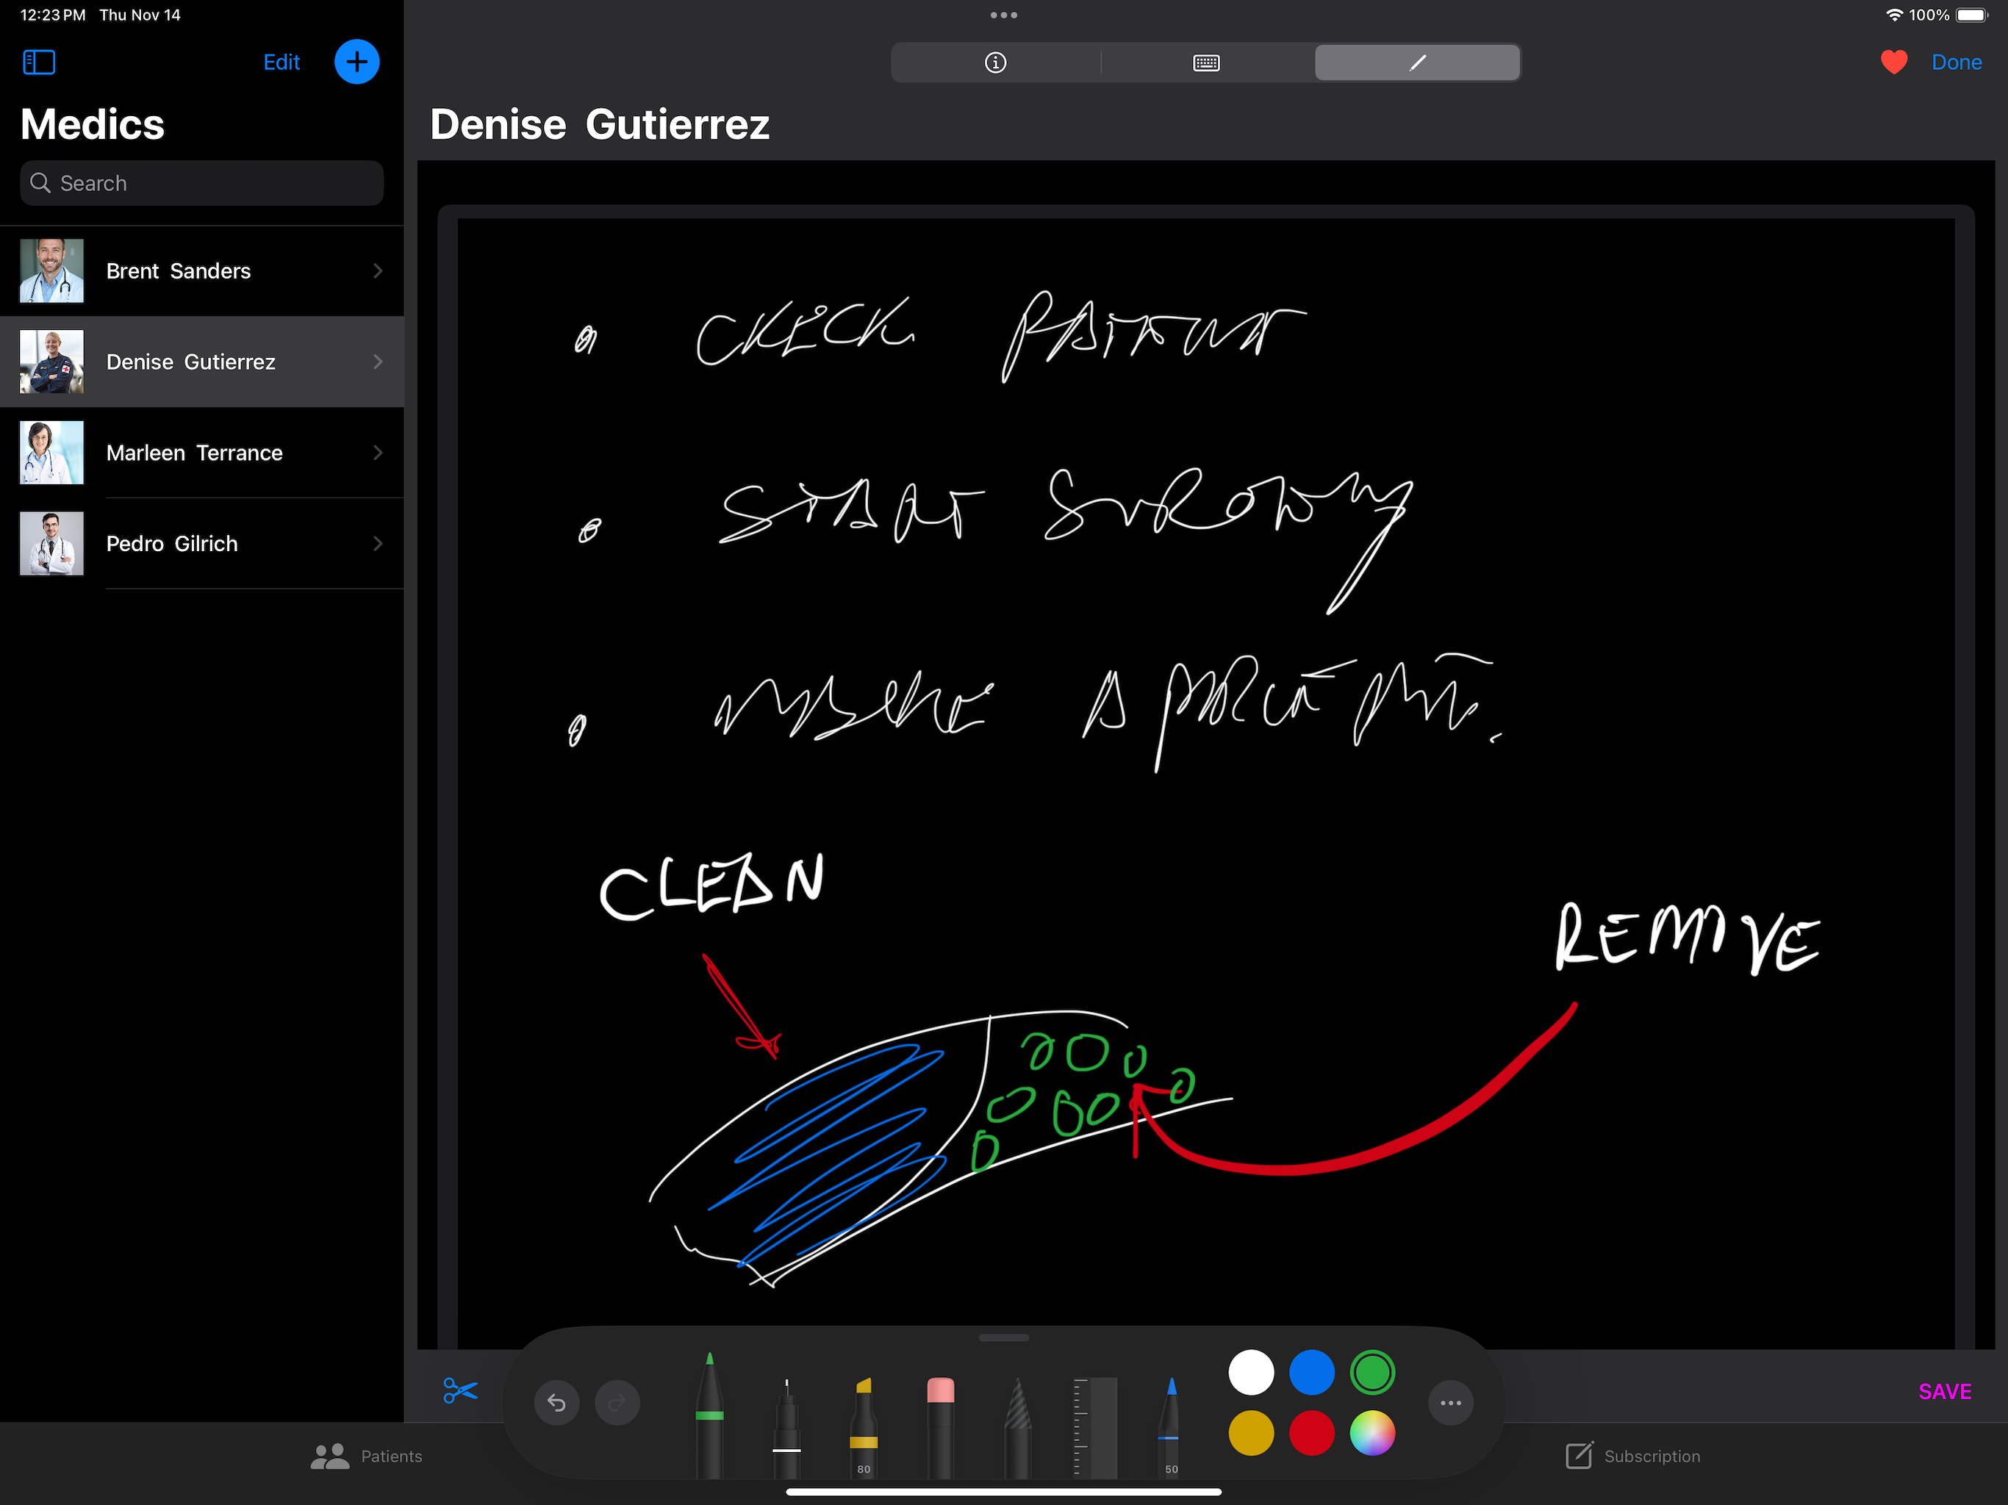The image size is (2008, 1505).
Task: Switch to the keyboard tab
Action: click(x=1206, y=62)
